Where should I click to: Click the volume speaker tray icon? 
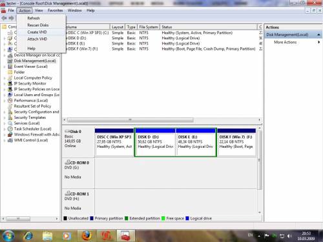[289, 236]
